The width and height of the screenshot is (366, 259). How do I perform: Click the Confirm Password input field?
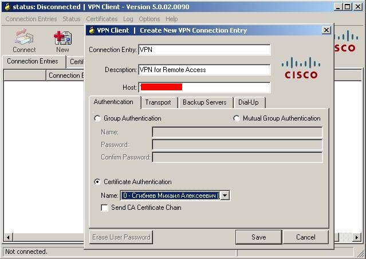pyautogui.click(x=237, y=157)
